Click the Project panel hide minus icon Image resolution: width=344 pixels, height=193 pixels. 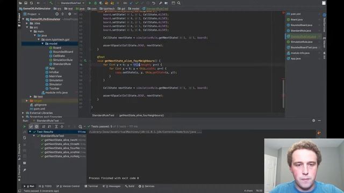75,14
